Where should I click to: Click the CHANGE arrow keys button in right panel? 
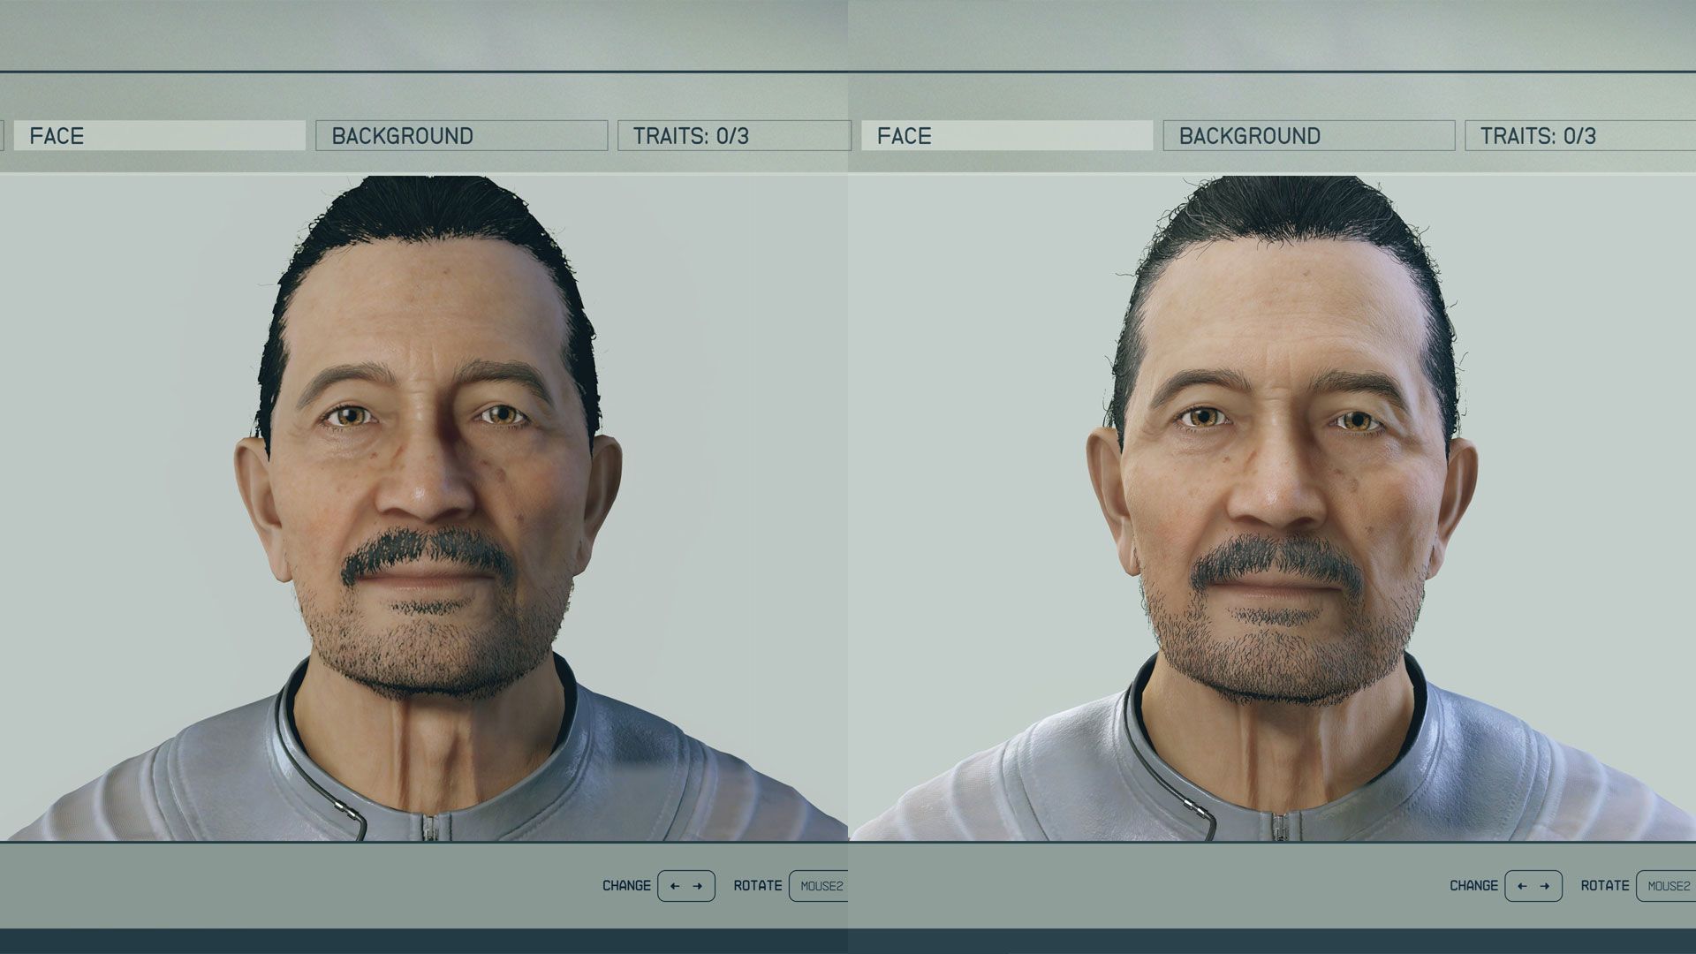(1533, 886)
